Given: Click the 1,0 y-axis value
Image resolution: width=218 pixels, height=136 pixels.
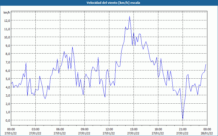Looking at the screenshot, I should tap(8, 112).
